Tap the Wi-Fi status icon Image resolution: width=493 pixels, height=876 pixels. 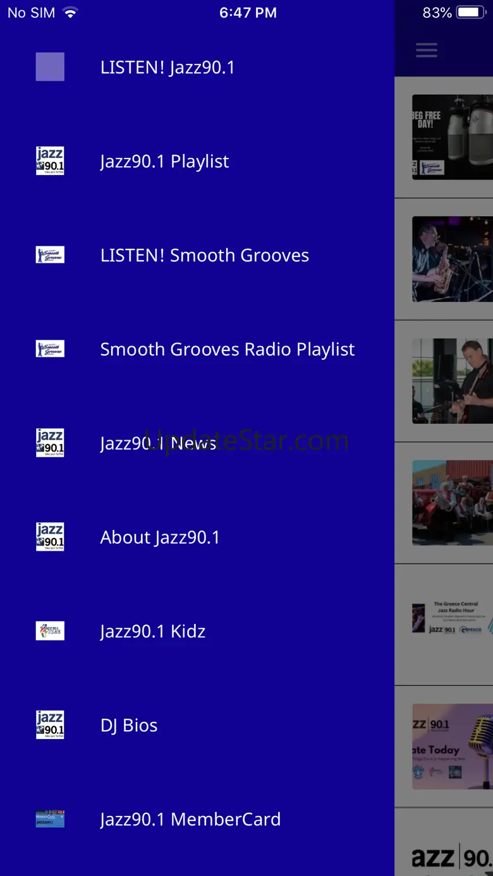pos(70,13)
